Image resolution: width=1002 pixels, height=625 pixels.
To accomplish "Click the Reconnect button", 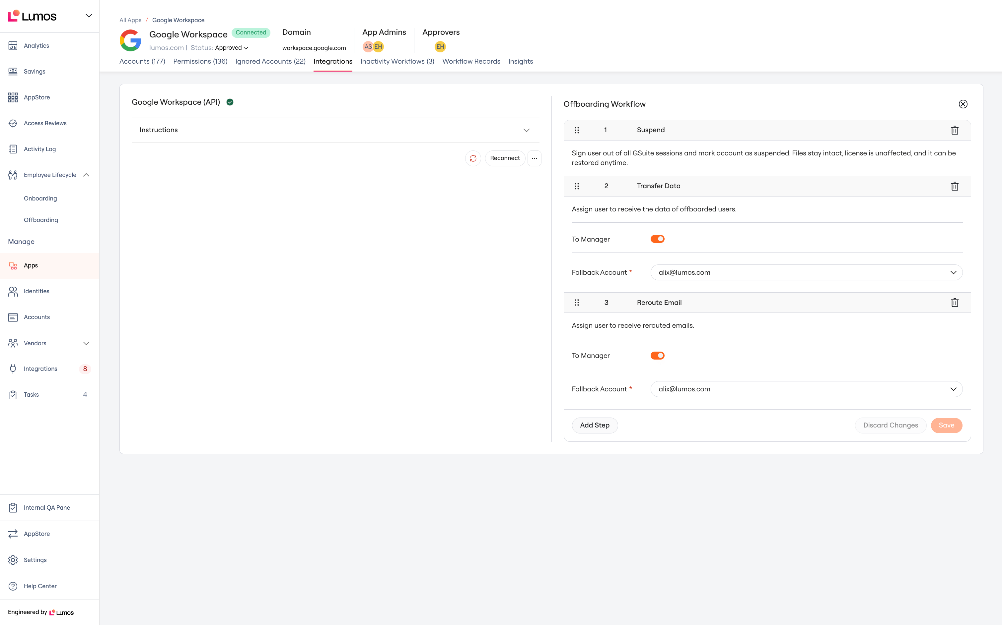I will click(x=505, y=158).
